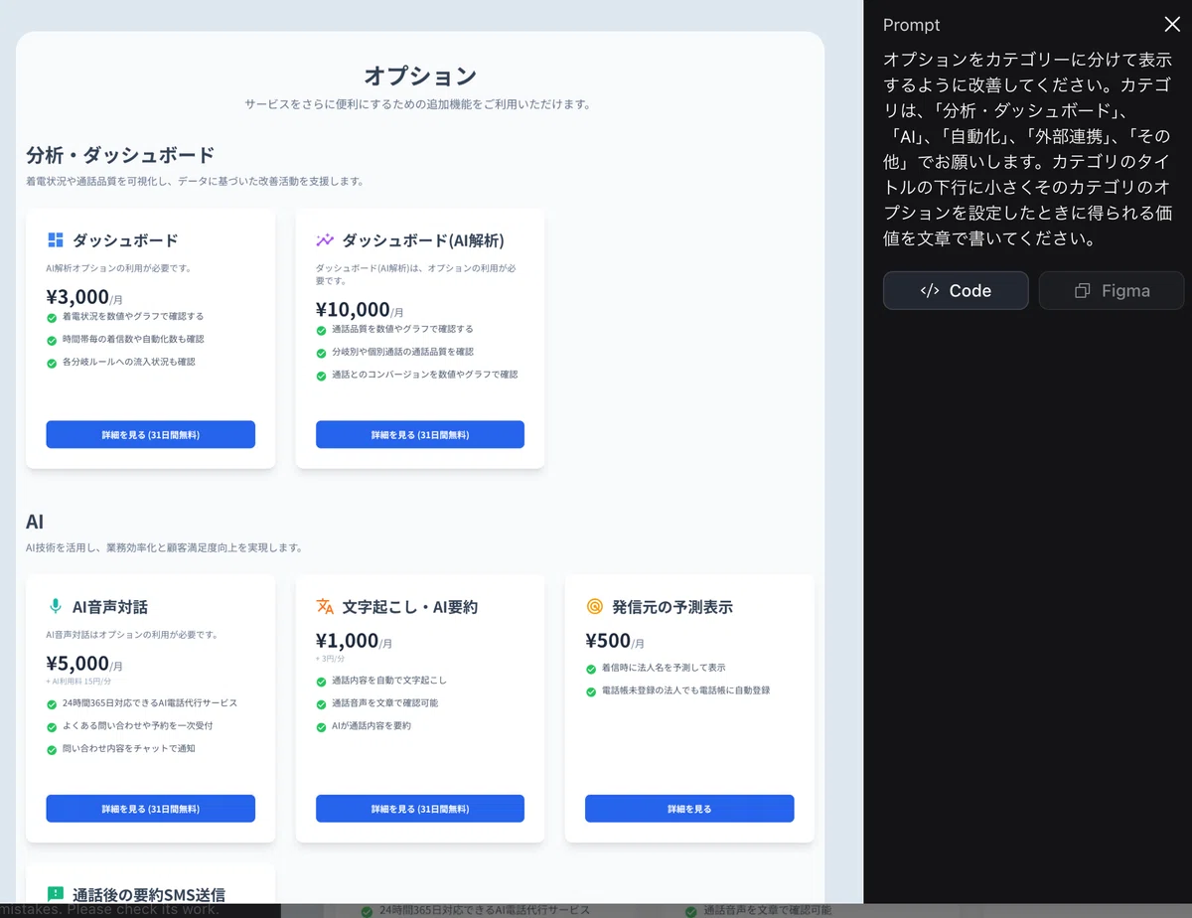The image size is (1192, 918).
Task: Click checkmark beside 通話音声を文章で確認可能 in 文字起こし card
Action: click(321, 704)
